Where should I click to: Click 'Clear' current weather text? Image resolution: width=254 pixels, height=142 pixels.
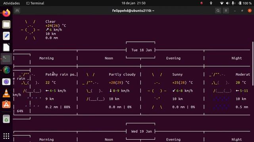pyautogui.click(x=50, y=22)
